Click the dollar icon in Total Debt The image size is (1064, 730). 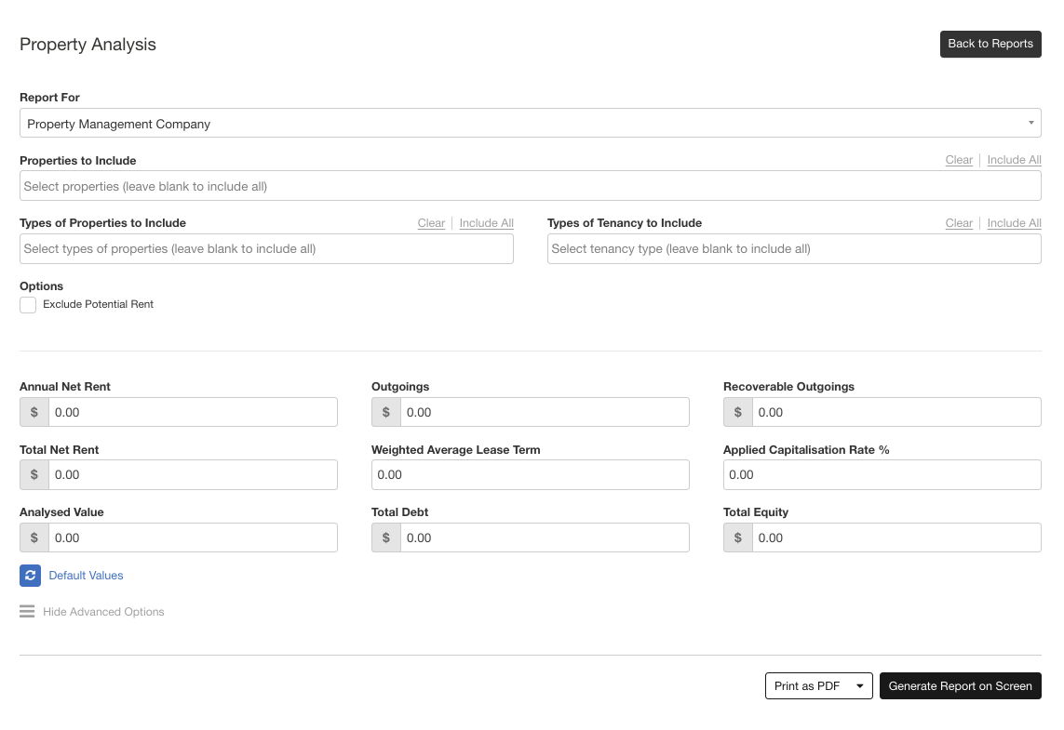pyautogui.click(x=386, y=538)
